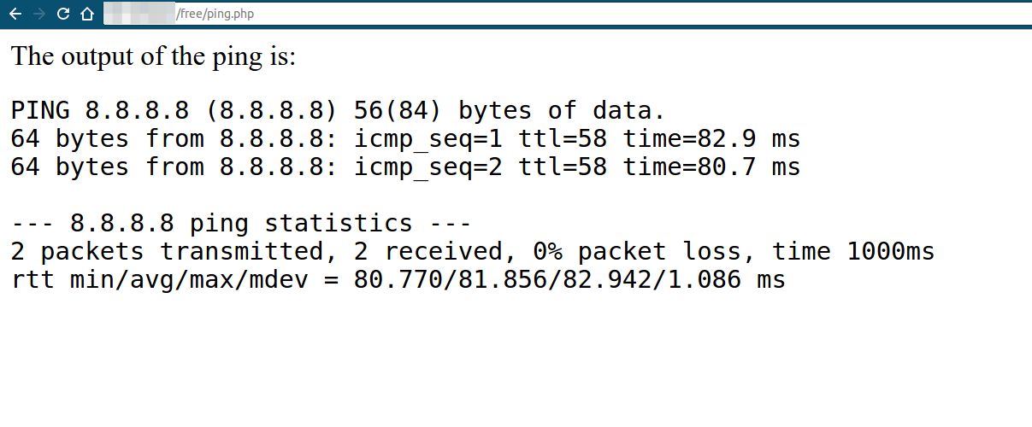Open the browser home page icon
The image size is (1032, 427).
[86, 14]
